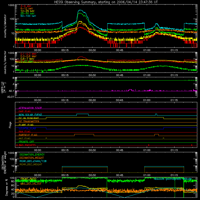Select the red 3-6 keV legend label
Screen dimensions: 200x200
click(x=26, y=6)
